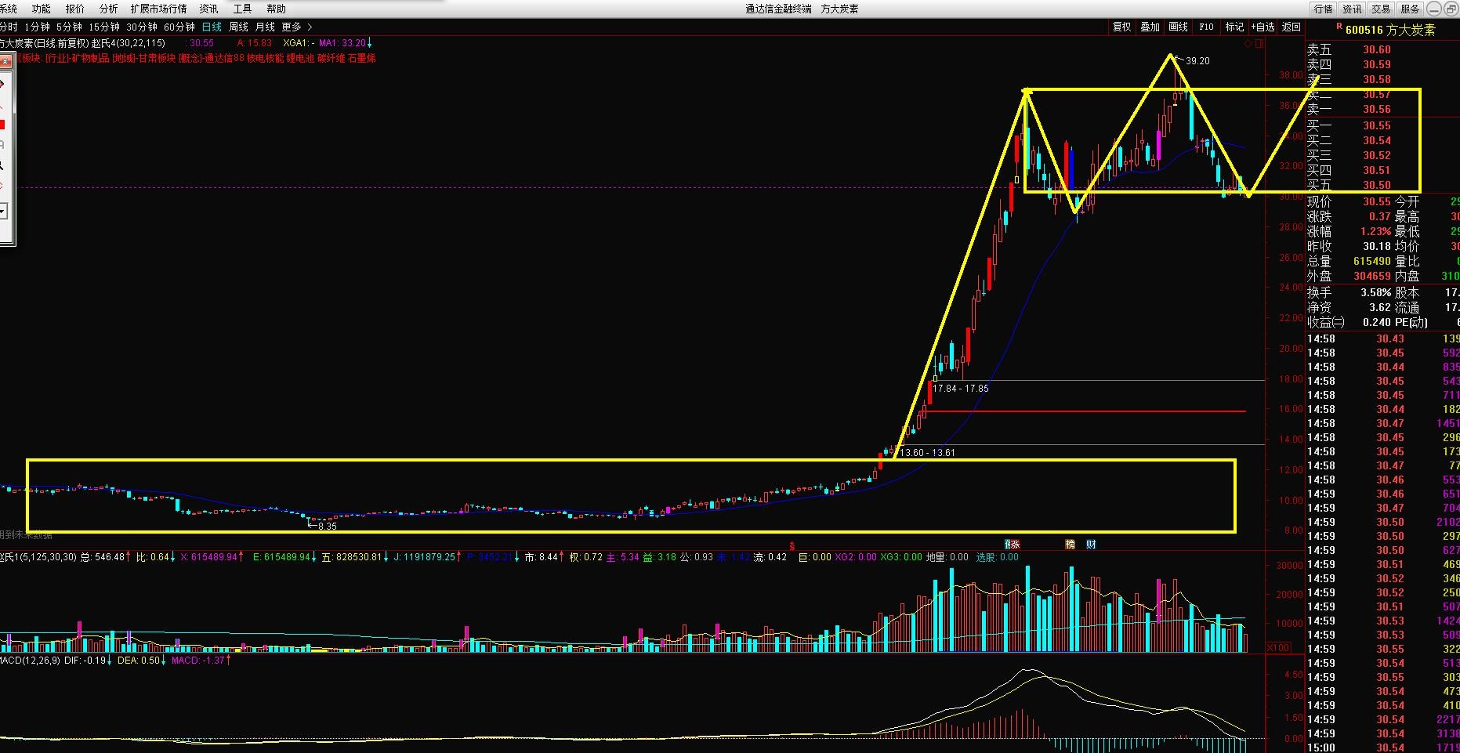Open the 分析 menu
1460x753 pixels.
tap(108, 9)
